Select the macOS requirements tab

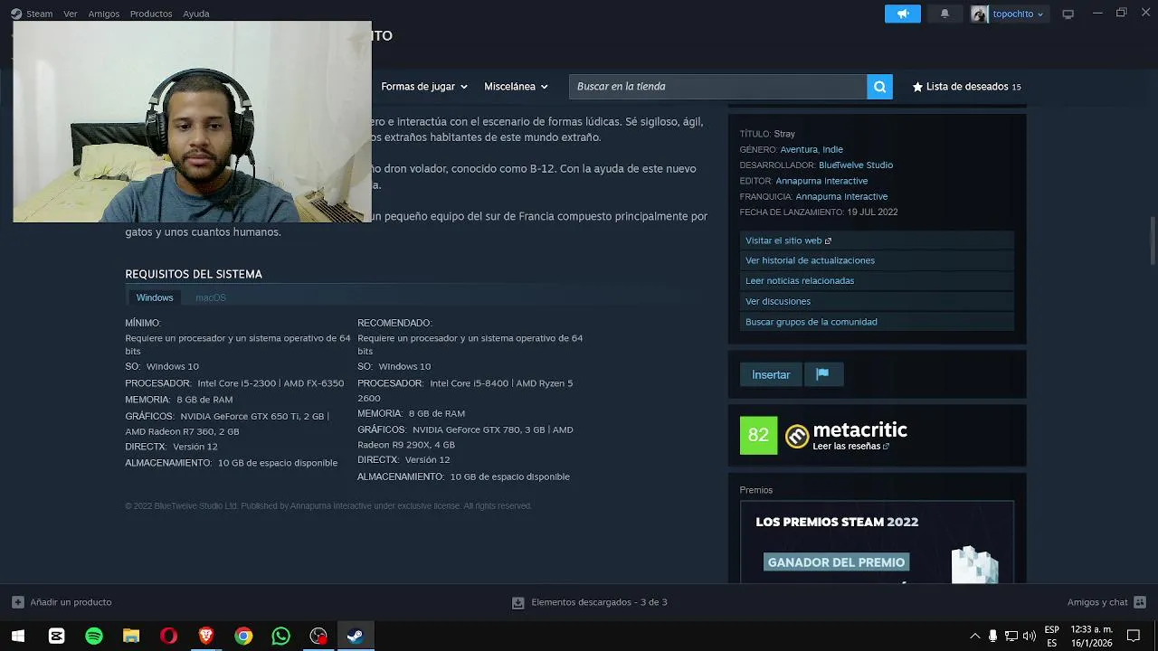tap(211, 297)
